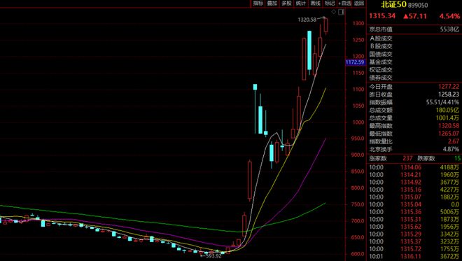The image size is (462, 261).
Task: Add to watchlist with +自选
Action: click(x=344, y=3)
